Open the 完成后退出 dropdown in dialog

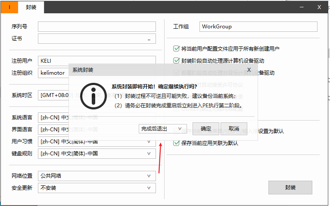163,129
